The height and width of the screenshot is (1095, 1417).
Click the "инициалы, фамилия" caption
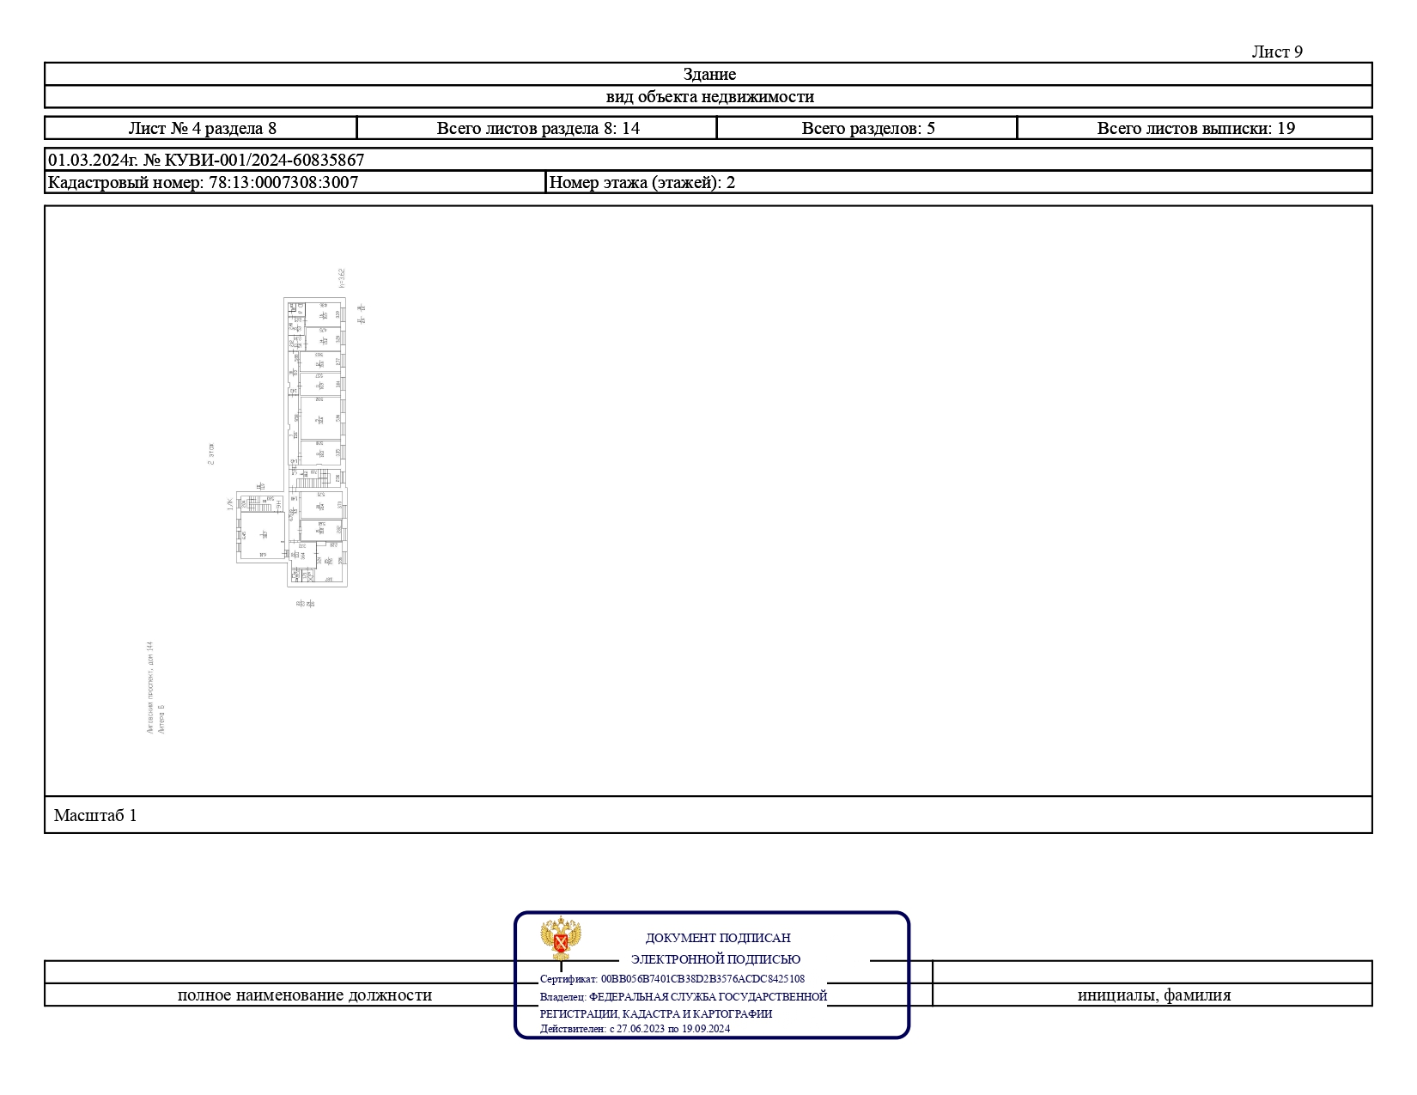(x=1153, y=995)
